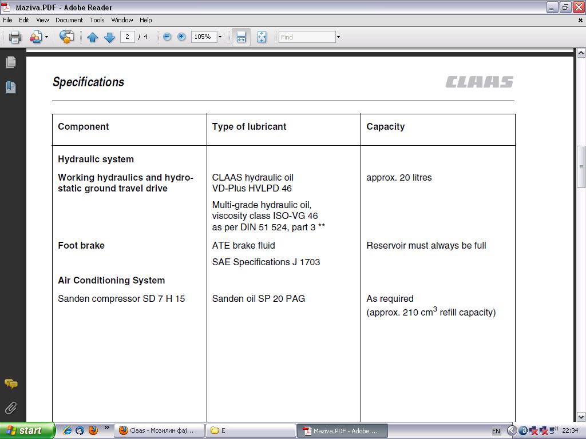
Task: Open the EN language indicator
Action: [496, 431]
